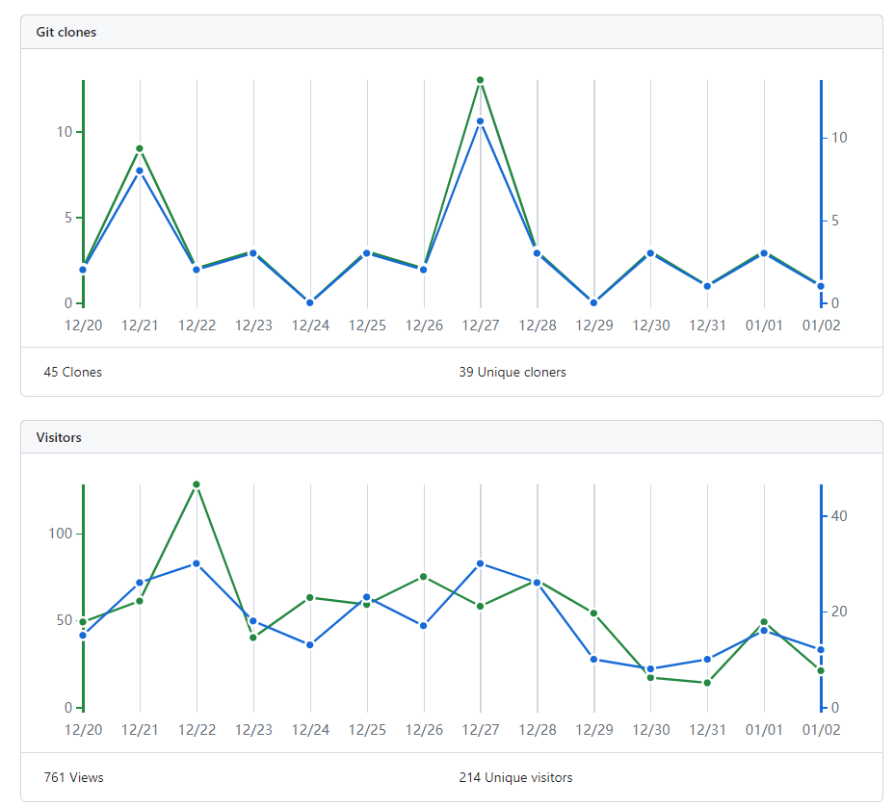The image size is (894, 808).
Task: Click green views point on 12/31
Action: 707,683
